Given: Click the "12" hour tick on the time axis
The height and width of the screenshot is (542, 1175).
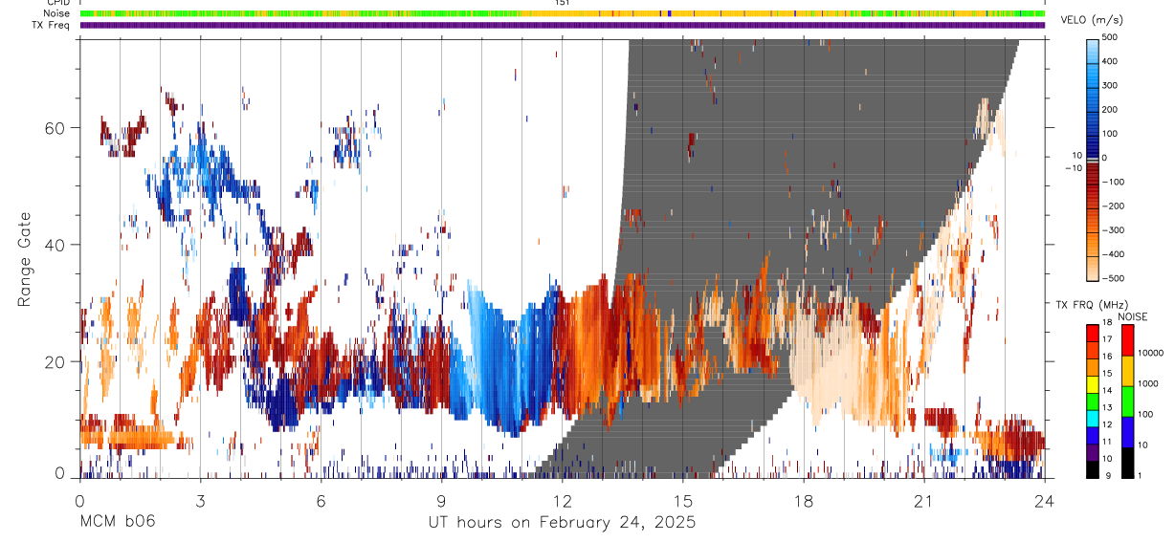Looking at the screenshot, I should 562,500.
